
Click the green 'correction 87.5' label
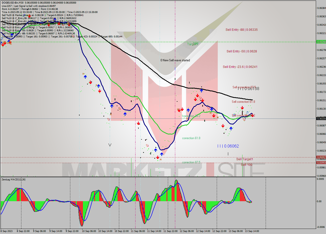click(x=191, y=162)
